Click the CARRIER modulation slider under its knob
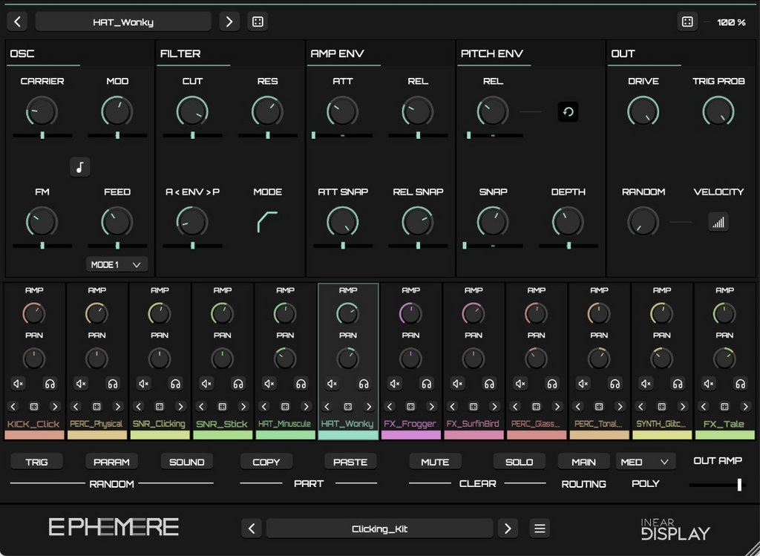The image size is (760, 556). click(x=42, y=135)
